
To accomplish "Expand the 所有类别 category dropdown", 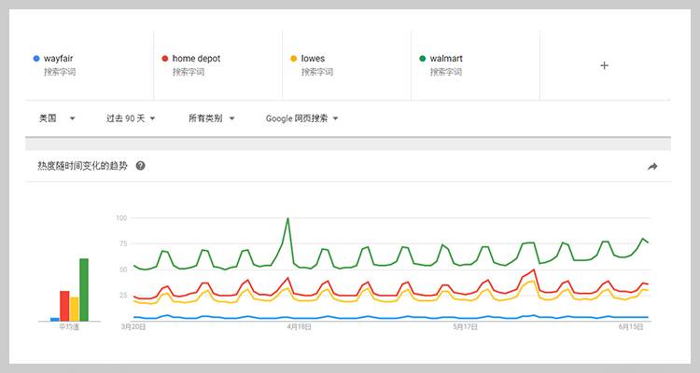I will (x=211, y=118).
